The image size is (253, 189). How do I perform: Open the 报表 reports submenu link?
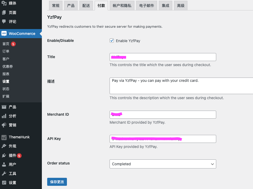(6, 74)
